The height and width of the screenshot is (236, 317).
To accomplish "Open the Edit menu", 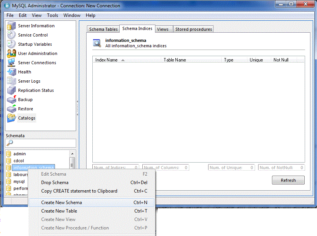I will click(x=23, y=15).
